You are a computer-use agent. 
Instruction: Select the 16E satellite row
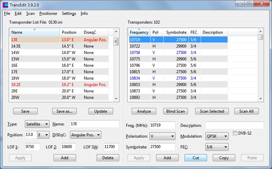(59, 65)
